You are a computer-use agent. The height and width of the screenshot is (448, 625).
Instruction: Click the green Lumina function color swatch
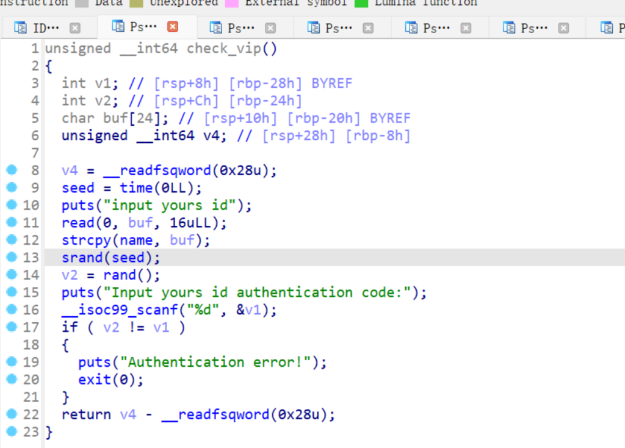[361, 3]
